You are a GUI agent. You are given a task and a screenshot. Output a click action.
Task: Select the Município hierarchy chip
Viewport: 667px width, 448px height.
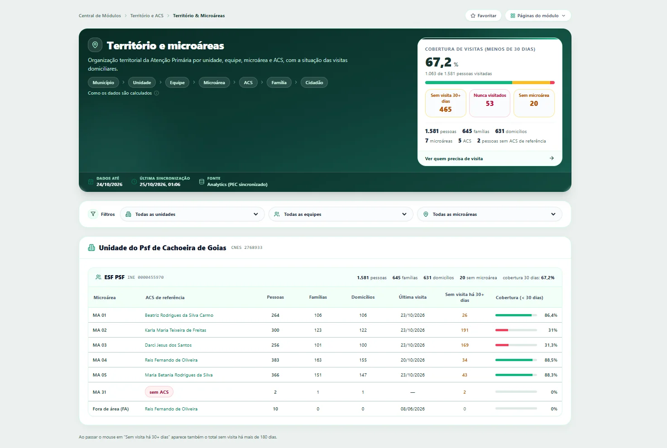103,82
